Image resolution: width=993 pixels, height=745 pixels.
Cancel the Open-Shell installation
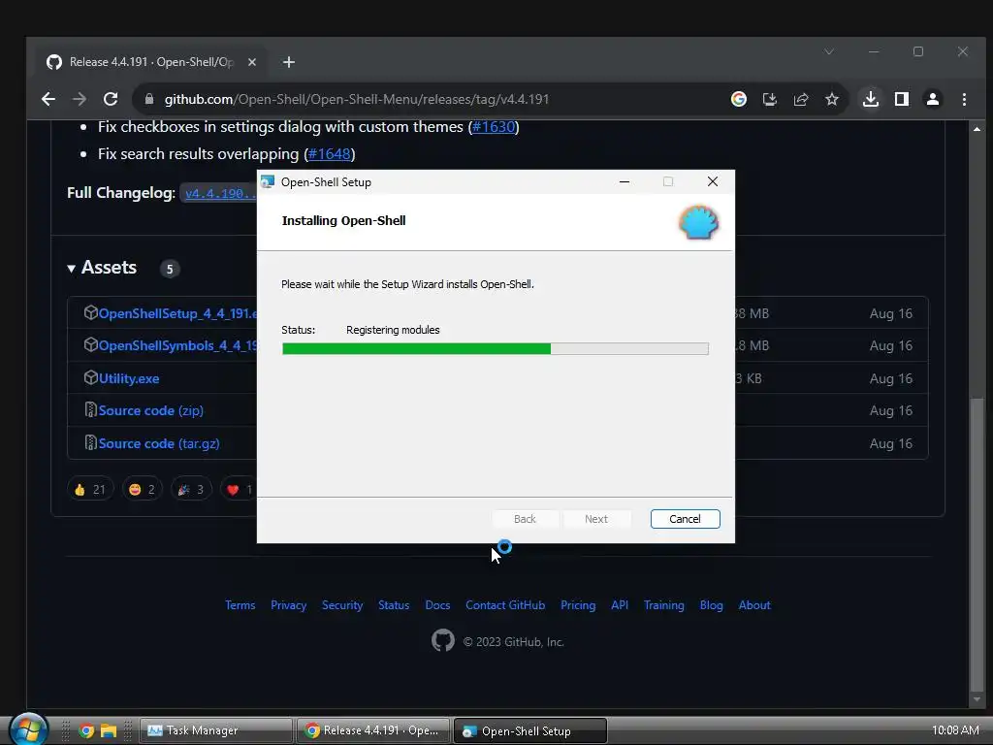685,519
